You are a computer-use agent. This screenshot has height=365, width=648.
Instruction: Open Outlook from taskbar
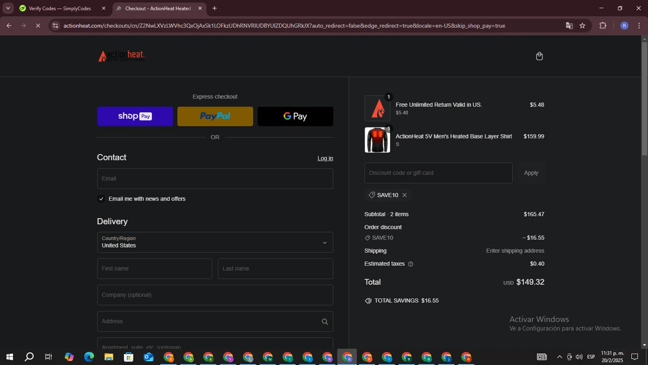click(149, 357)
